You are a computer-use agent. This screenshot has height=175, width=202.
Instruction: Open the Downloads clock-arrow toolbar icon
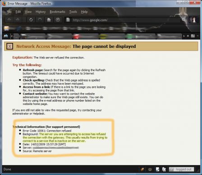click(58, 20)
